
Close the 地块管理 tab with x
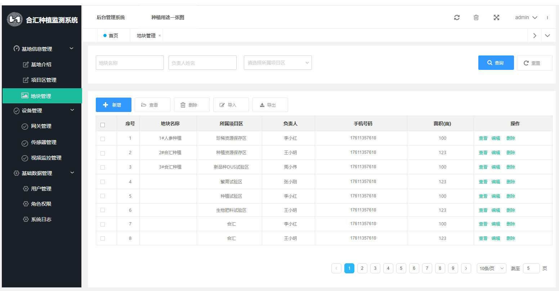click(x=160, y=36)
